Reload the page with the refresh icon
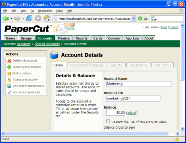The height and width of the screenshot is (143, 186). coord(29,18)
